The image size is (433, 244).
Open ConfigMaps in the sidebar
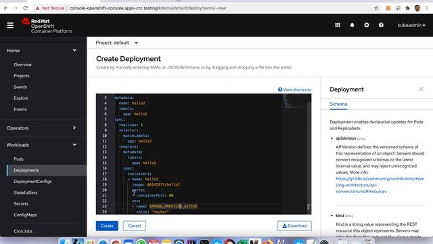point(25,215)
